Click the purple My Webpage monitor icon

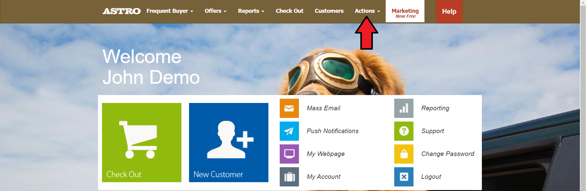click(x=289, y=154)
